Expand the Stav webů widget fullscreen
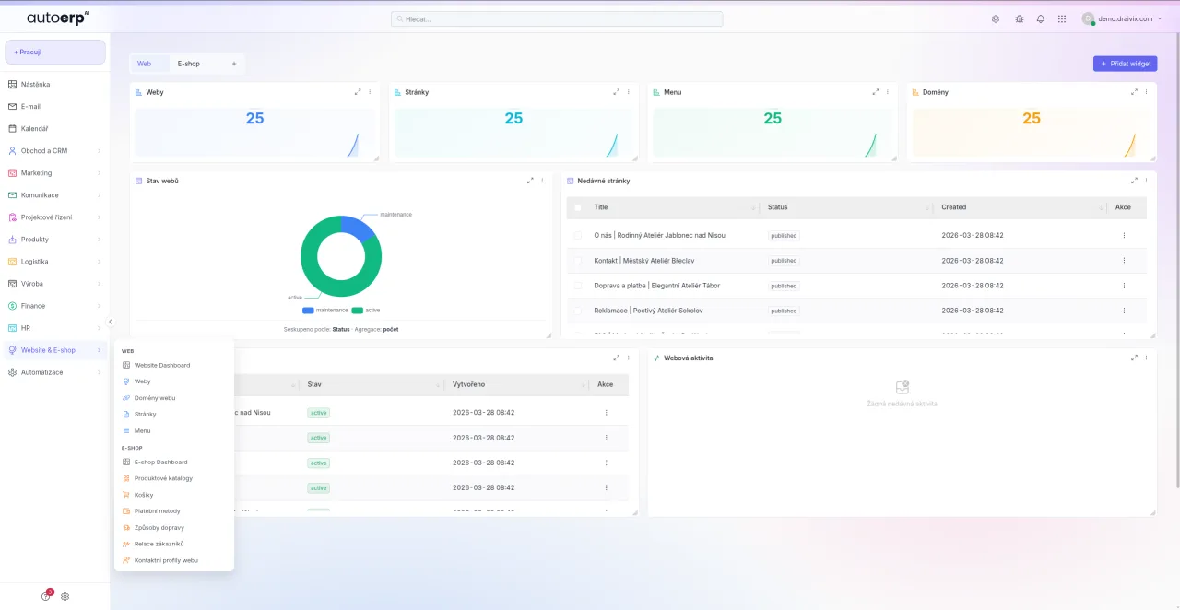 pos(530,181)
